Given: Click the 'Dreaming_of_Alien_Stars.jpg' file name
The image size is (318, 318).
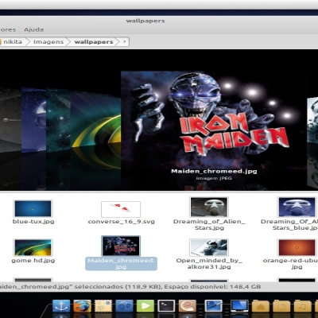Looking at the screenshot, I should tap(209, 225).
